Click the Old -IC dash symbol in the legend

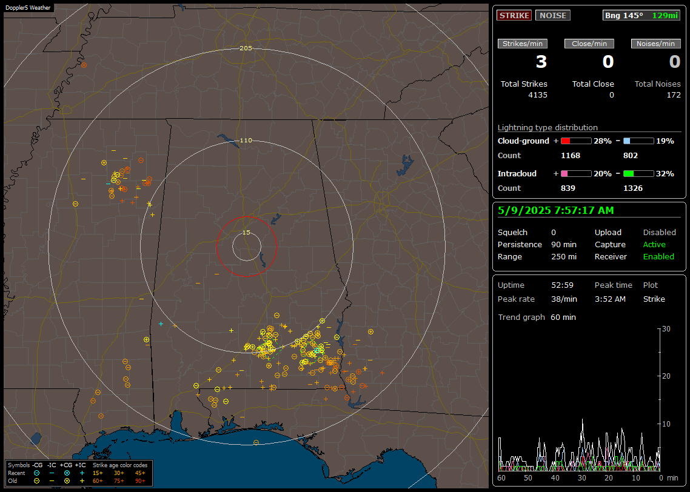point(52,481)
